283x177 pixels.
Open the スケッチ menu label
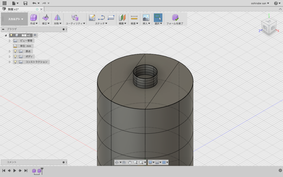tap(101, 24)
